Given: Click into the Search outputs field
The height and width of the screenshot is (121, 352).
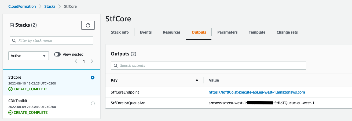Looking at the screenshot, I should point(208,66).
